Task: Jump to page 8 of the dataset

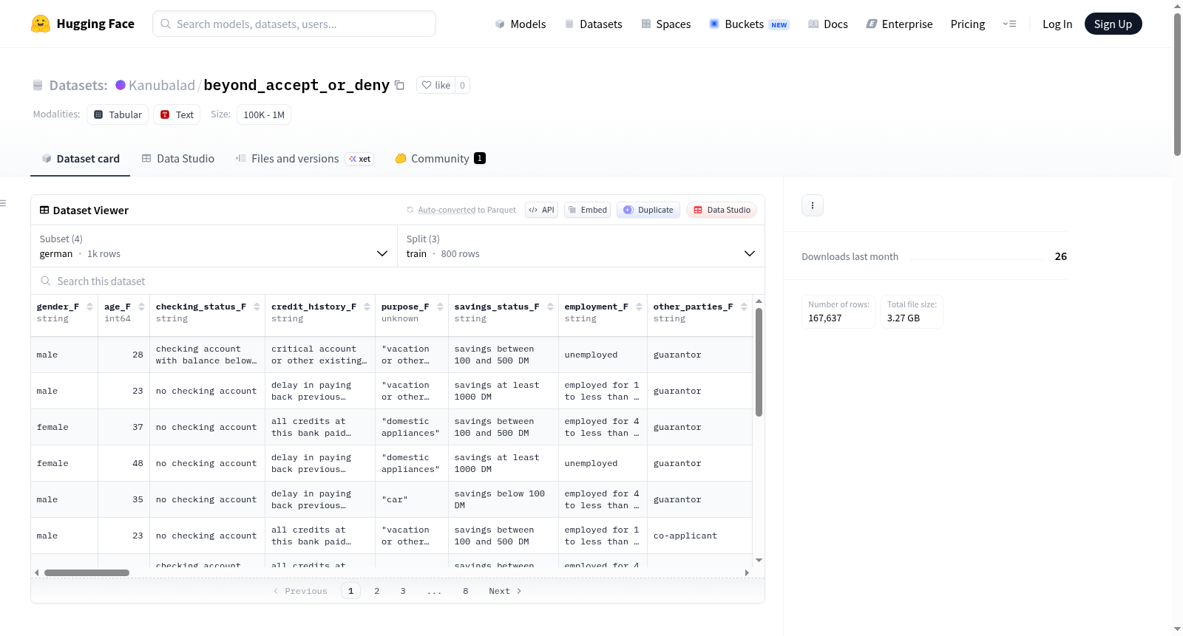Action: tap(466, 591)
